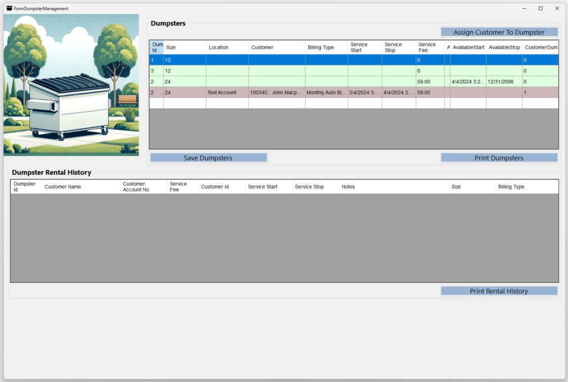Click the Save Dumpsters button
Viewport: 568px width, 382px height.
[x=208, y=158]
